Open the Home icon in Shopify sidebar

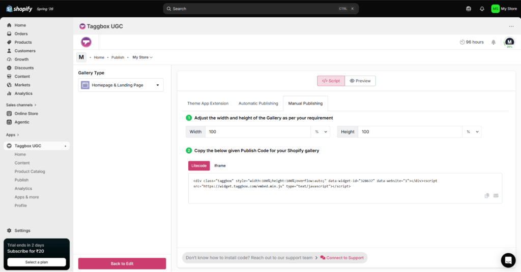(x=9, y=25)
